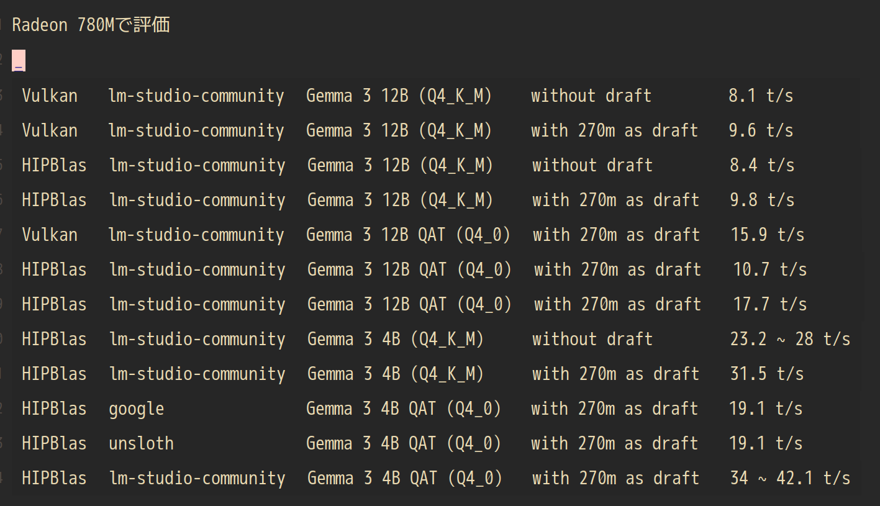Click 'without draft' in the 8.4 t/s row
The width and height of the screenshot is (880, 506).
click(592, 165)
